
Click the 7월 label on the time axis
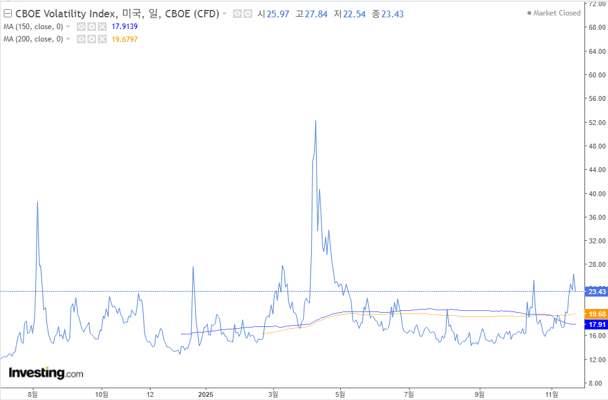click(x=408, y=394)
